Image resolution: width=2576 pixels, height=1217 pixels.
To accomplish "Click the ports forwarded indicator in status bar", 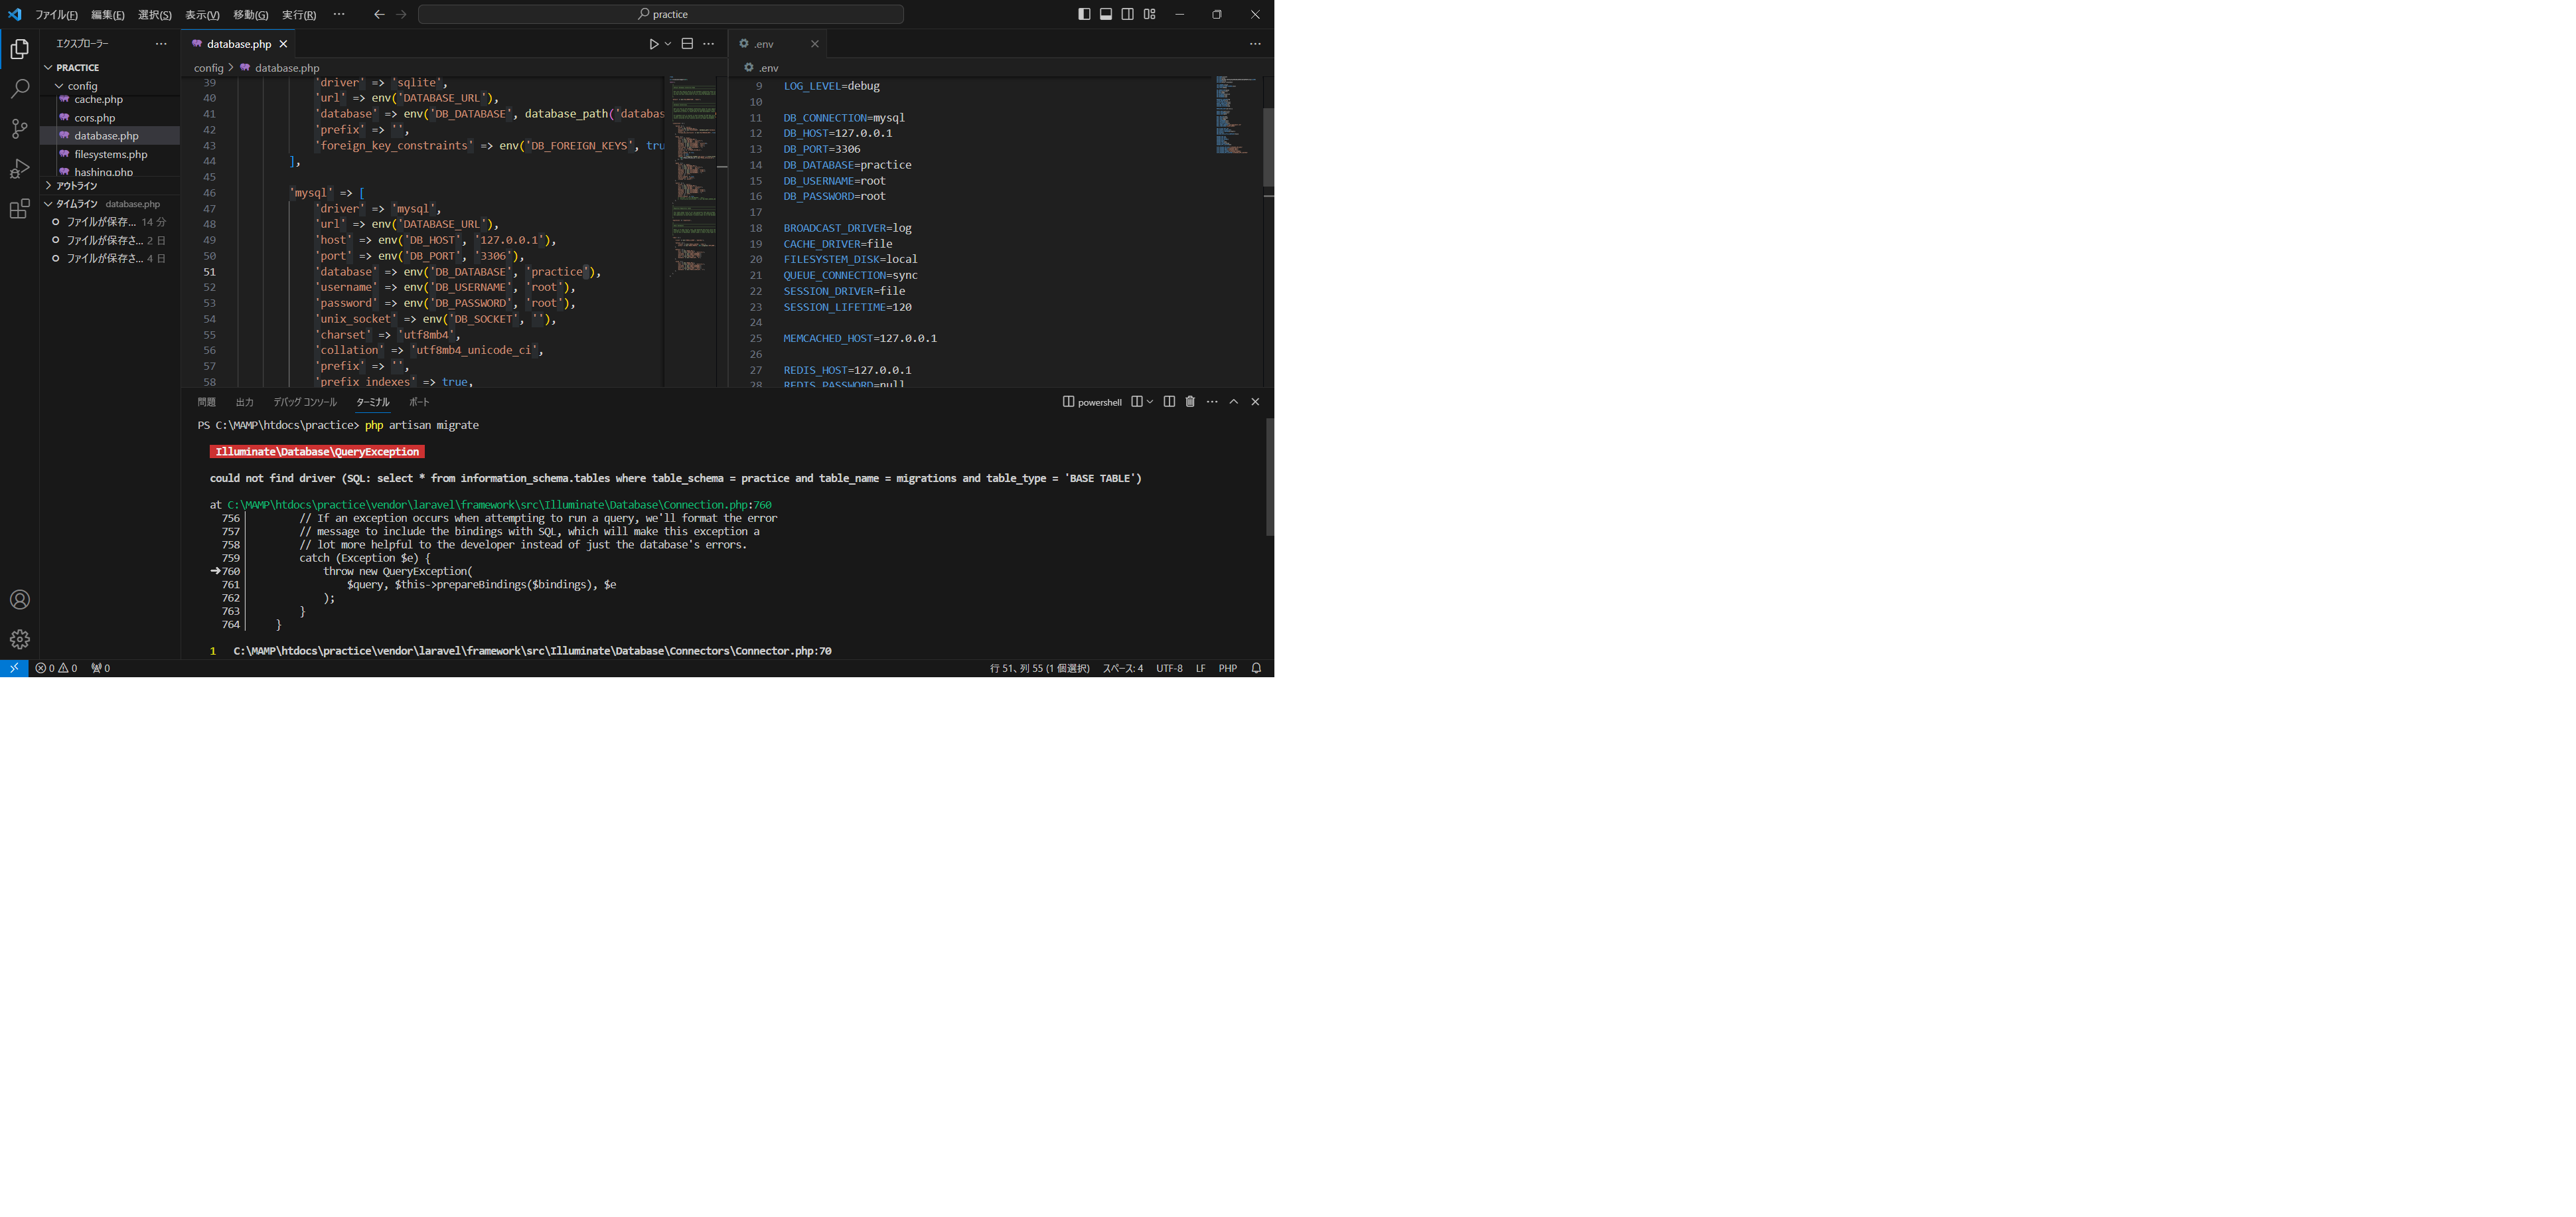I will tap(100, 668).
